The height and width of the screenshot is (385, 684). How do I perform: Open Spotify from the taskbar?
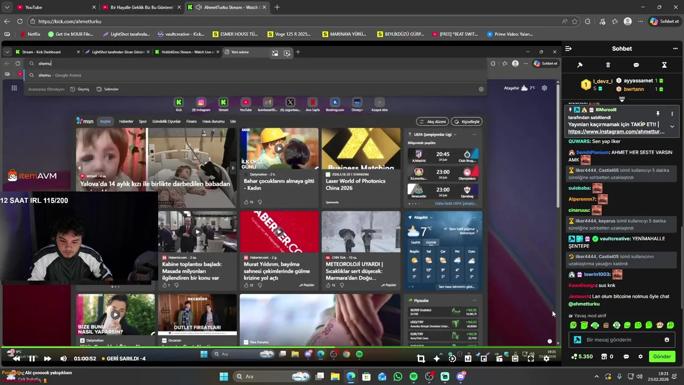click(x=413, y=376)
